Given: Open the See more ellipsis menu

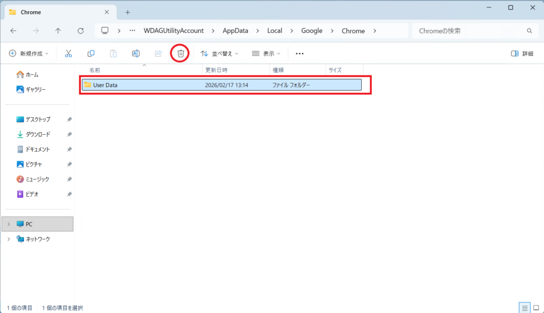Looking at the screenshot, I should (300, 54).
